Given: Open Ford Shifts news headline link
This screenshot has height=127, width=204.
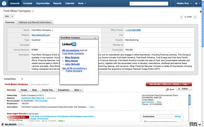Looking at the screenshot, I should [62, 118].
